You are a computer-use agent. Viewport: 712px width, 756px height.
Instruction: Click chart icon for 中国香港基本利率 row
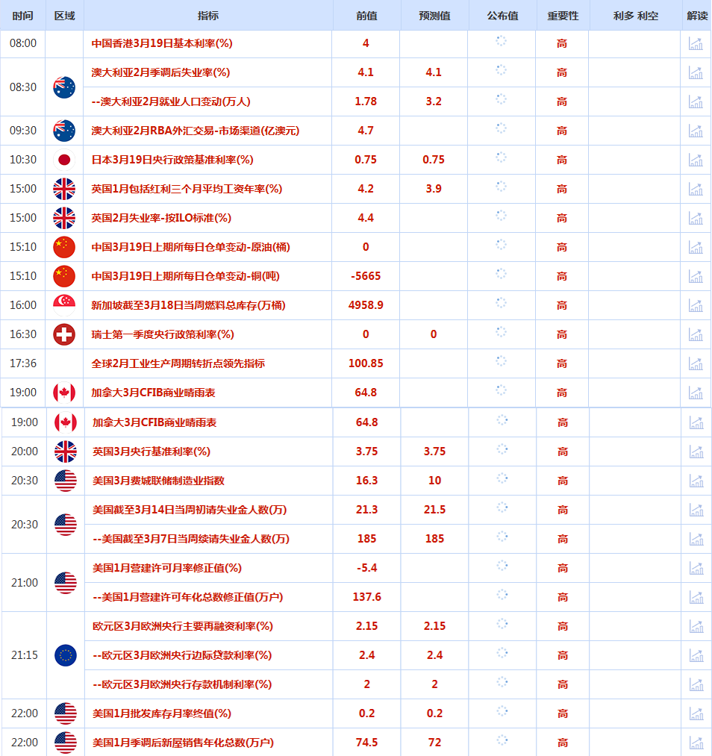[x=696, y=43]
